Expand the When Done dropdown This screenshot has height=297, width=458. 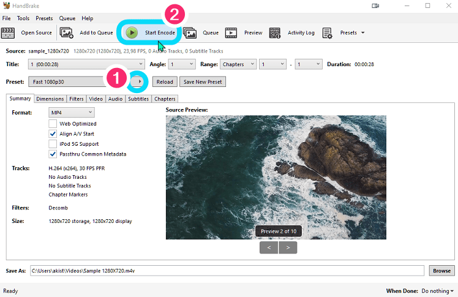tap(437, 291)
